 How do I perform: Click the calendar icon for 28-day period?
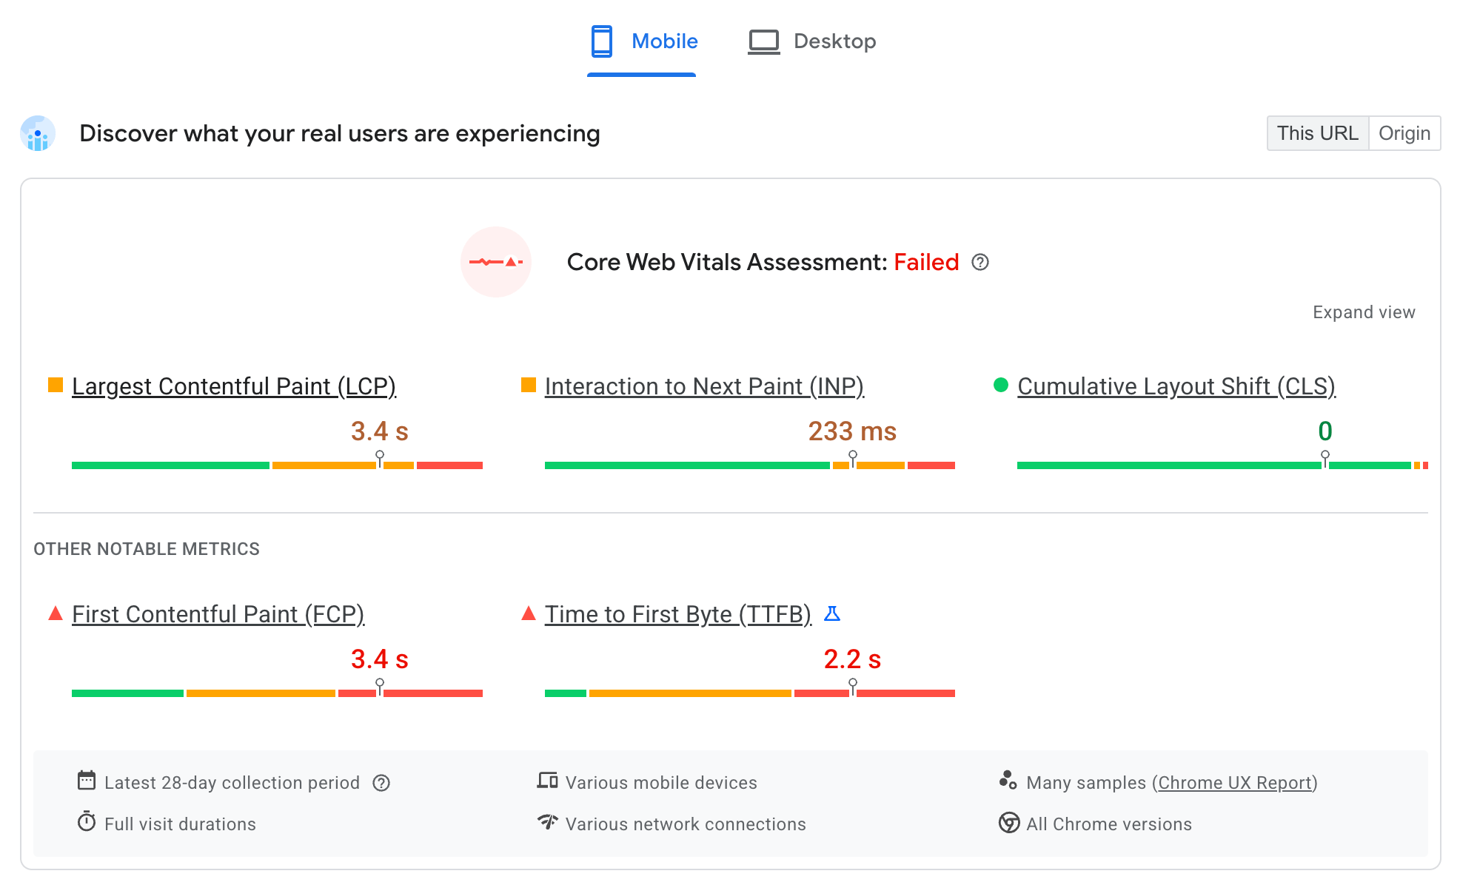pyautogui.click(x=84, y=781)
